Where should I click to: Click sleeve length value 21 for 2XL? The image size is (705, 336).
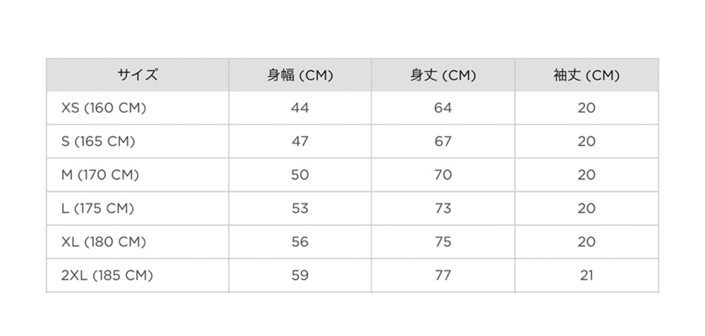(x=587, y=276)
